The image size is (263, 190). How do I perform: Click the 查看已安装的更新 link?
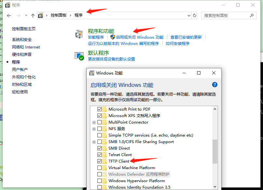[186, 36]
